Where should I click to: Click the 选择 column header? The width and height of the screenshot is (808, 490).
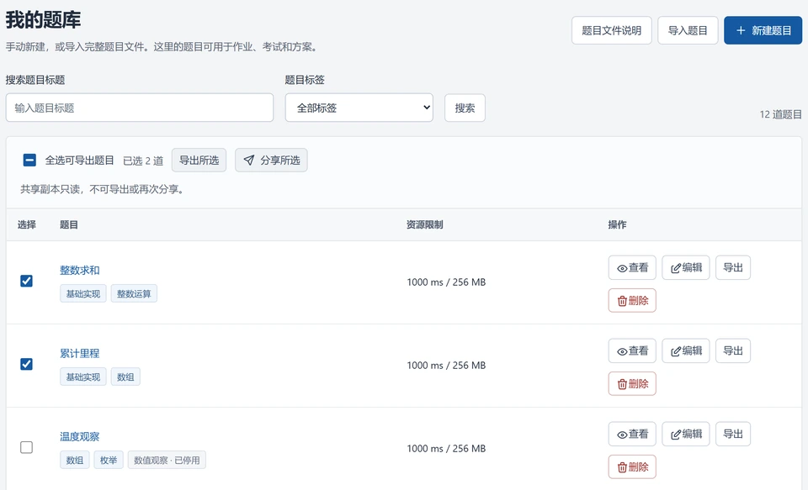point(26,224)
